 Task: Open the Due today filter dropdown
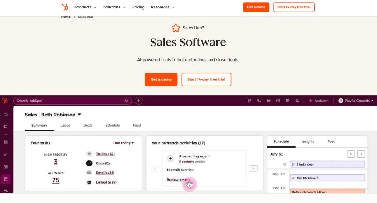pyautogui.click(x=124, y=143)
